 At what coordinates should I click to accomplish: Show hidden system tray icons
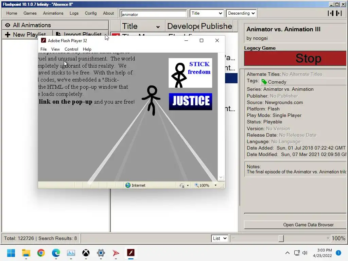click(287, 253)
